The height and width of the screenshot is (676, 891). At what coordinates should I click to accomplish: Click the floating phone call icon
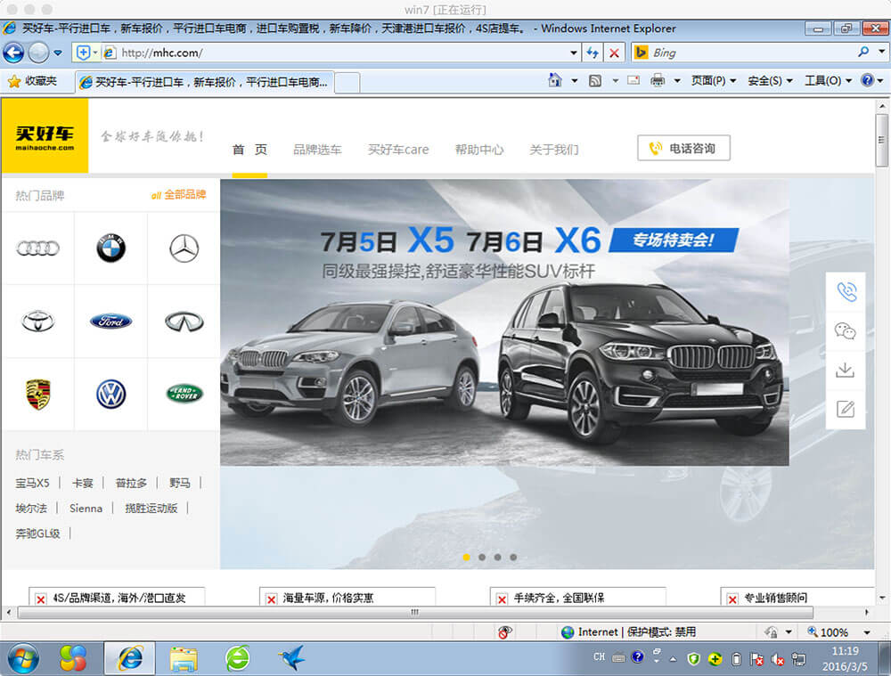846,291
